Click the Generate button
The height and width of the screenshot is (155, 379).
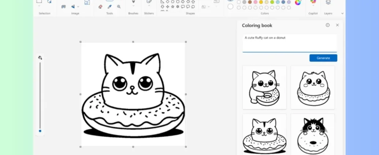[323, 58]
